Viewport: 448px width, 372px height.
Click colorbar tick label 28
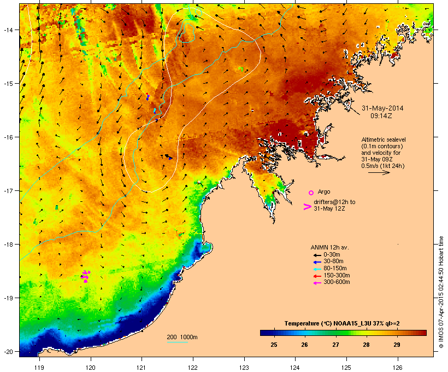tap(366, 345)
